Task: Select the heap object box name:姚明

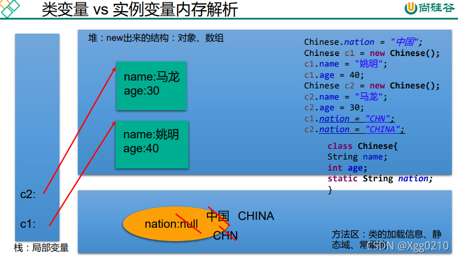Action: [152, 144]
